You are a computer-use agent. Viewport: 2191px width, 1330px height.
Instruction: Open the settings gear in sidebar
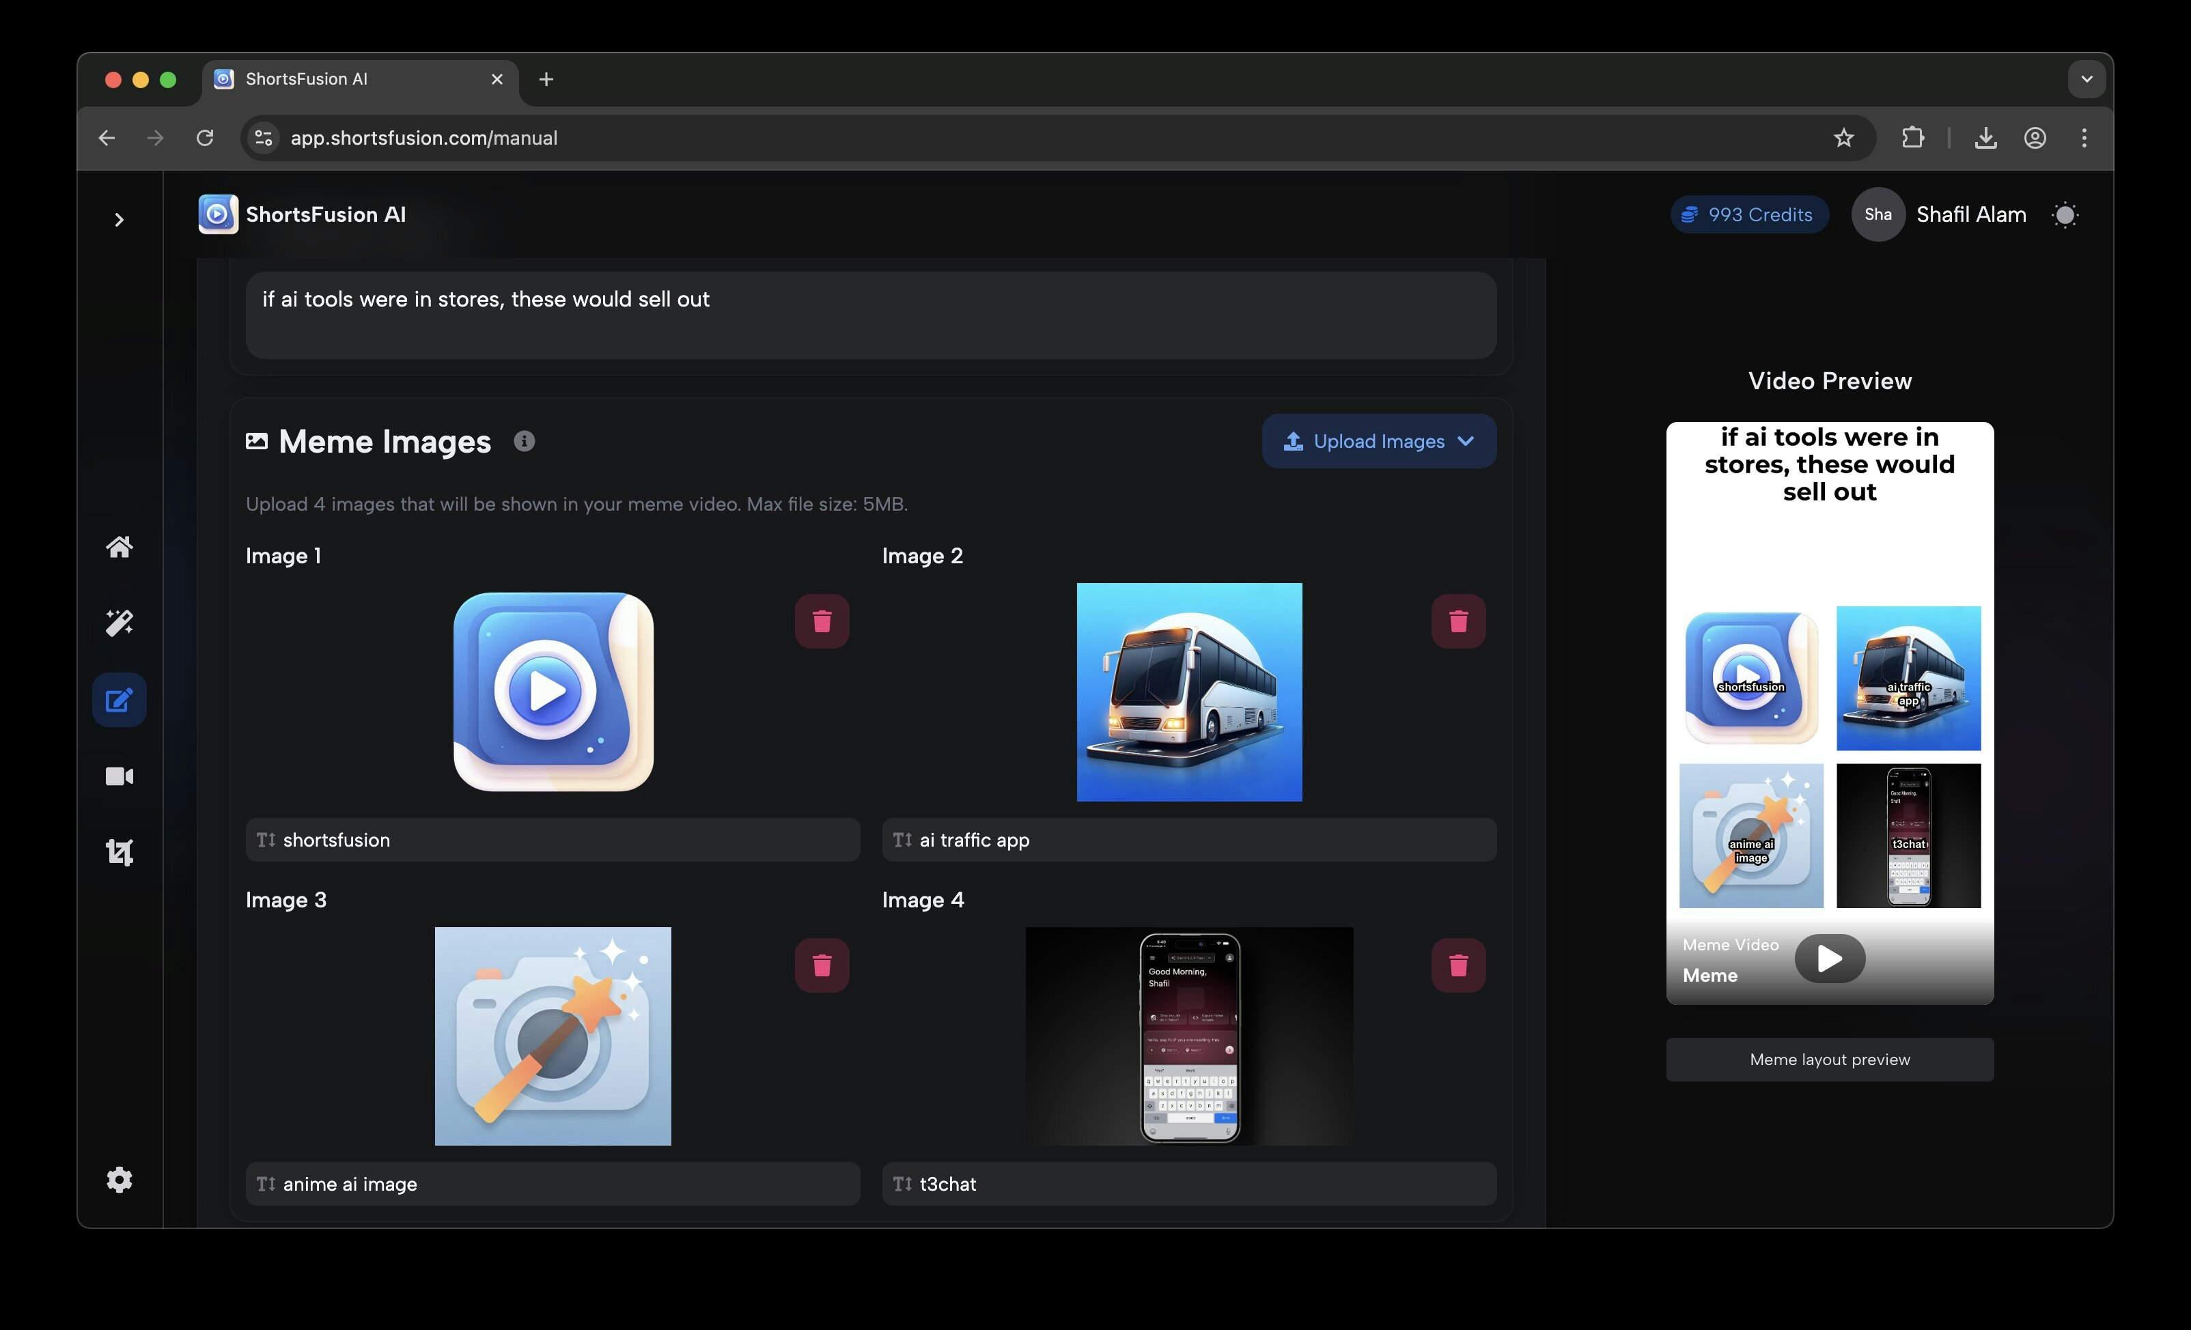coord(119,1180)
